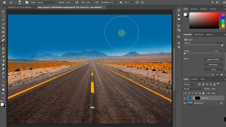Open the Smoothing value dropdown
The image size is (226, 127).
117,2
